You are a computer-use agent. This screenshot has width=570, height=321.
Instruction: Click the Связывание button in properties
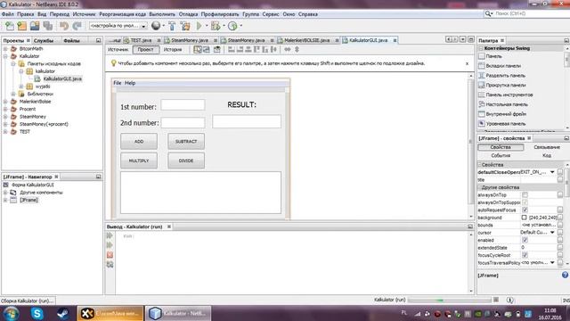[546, 147]
